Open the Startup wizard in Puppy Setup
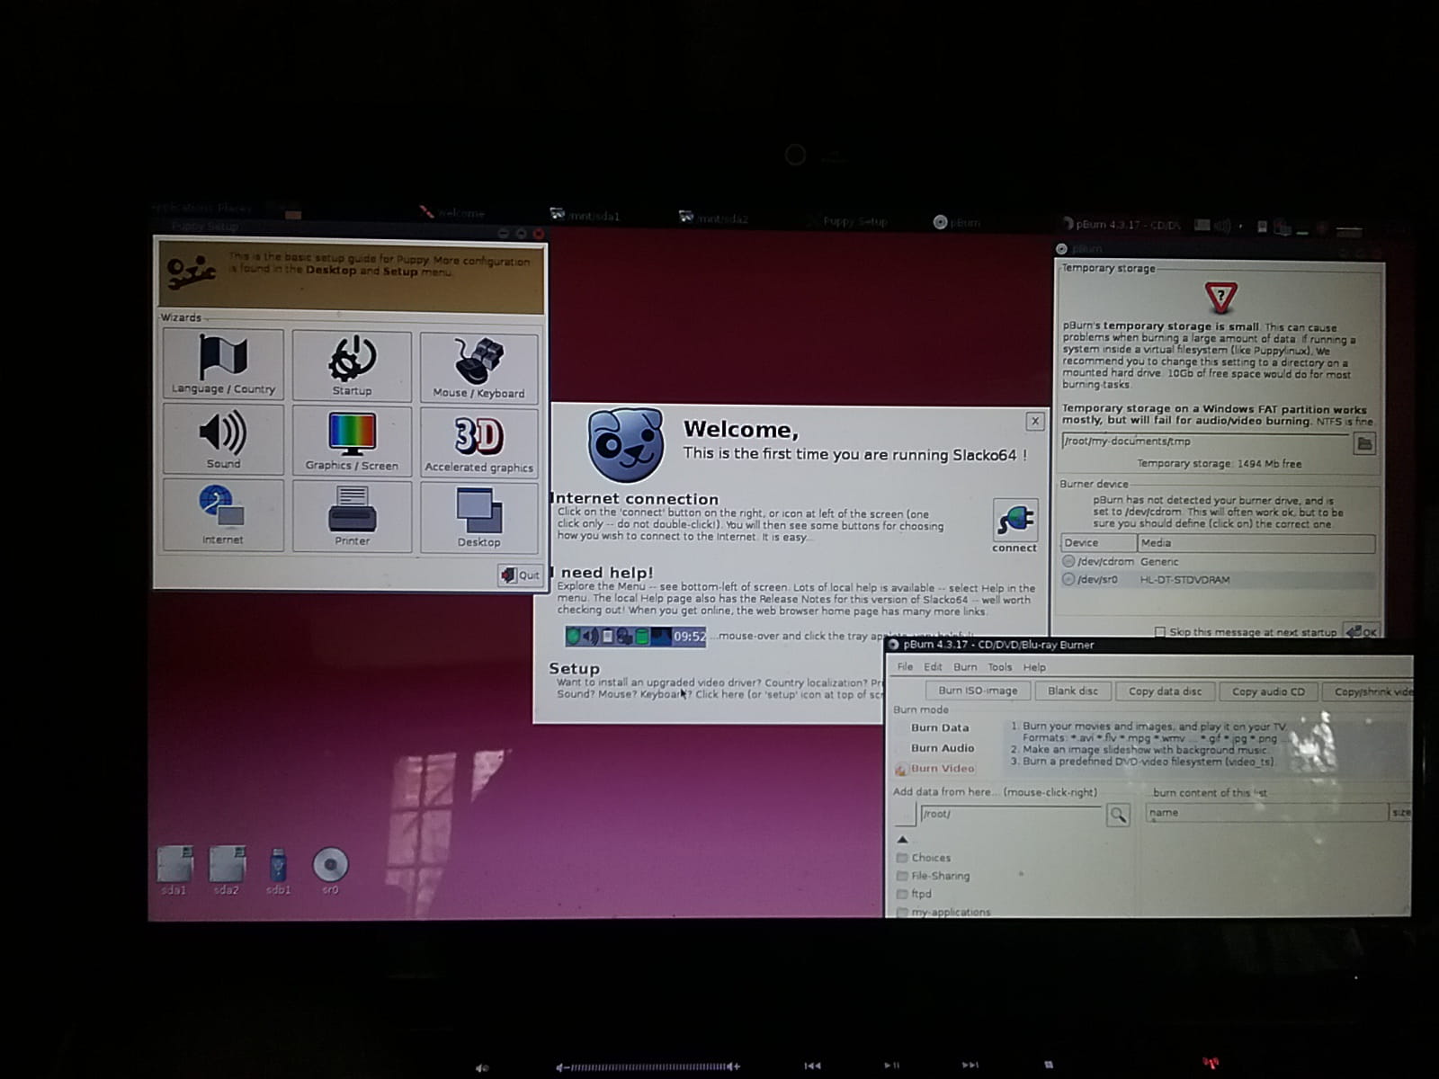The width and height of the screenshot is (1439, 1079). [x=352, y=365]
